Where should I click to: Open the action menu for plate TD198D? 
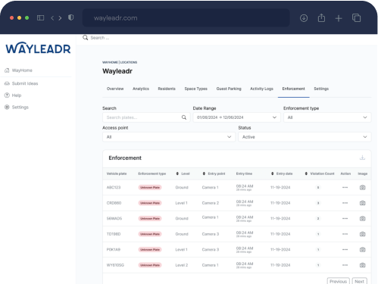pyautogui.click(x=345, y=234)
